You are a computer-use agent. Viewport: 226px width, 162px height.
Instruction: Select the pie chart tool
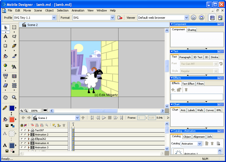click(x=5, y=66)
